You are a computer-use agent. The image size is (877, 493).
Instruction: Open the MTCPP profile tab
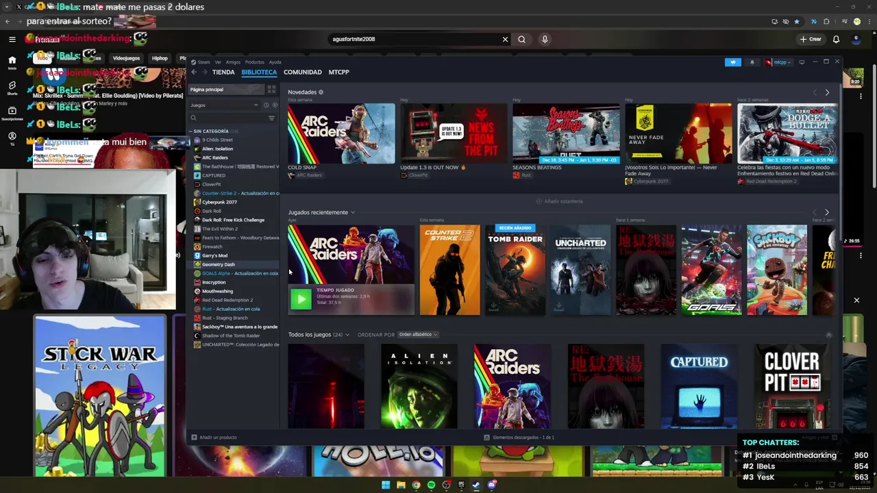[339, 72]
